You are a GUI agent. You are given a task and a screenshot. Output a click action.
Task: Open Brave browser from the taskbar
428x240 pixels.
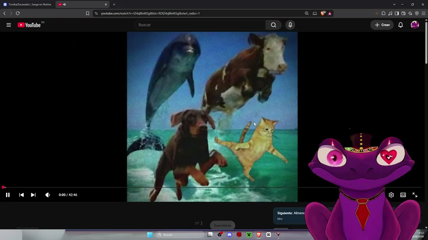259,235
